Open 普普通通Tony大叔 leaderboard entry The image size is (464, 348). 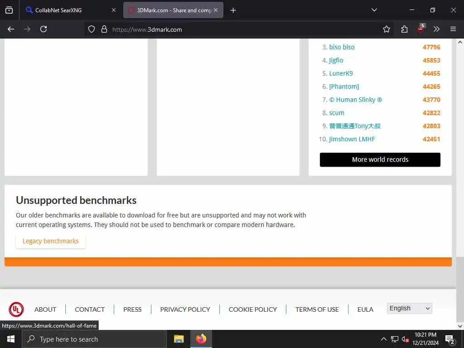[355, 126]
